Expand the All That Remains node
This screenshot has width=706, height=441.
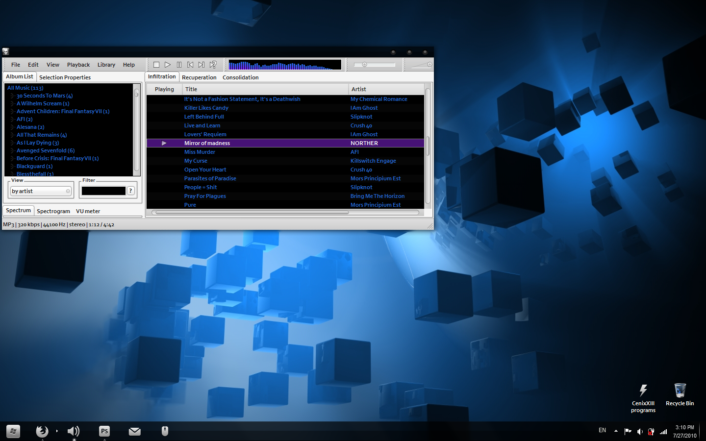[12, 135]
